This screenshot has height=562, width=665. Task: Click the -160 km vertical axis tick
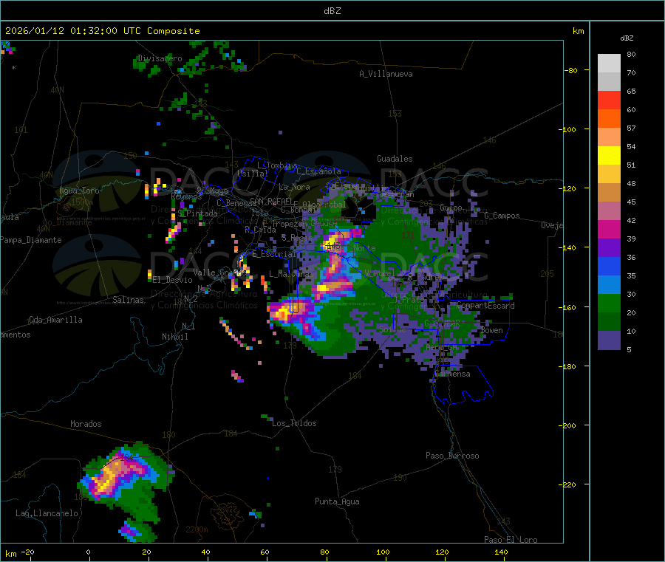pyautogui.click(x=567, y=307)
